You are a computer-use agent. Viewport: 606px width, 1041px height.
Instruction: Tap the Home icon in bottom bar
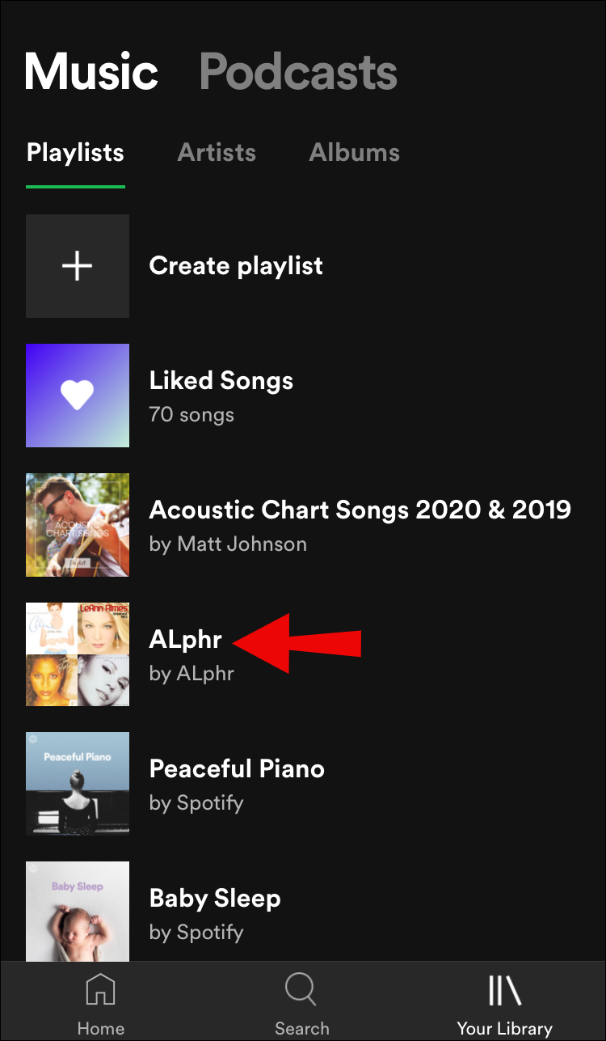[101, 990]
